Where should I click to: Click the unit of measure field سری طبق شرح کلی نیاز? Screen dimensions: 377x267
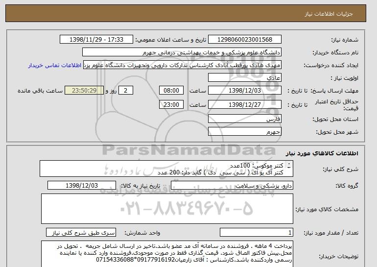(81, 233)
